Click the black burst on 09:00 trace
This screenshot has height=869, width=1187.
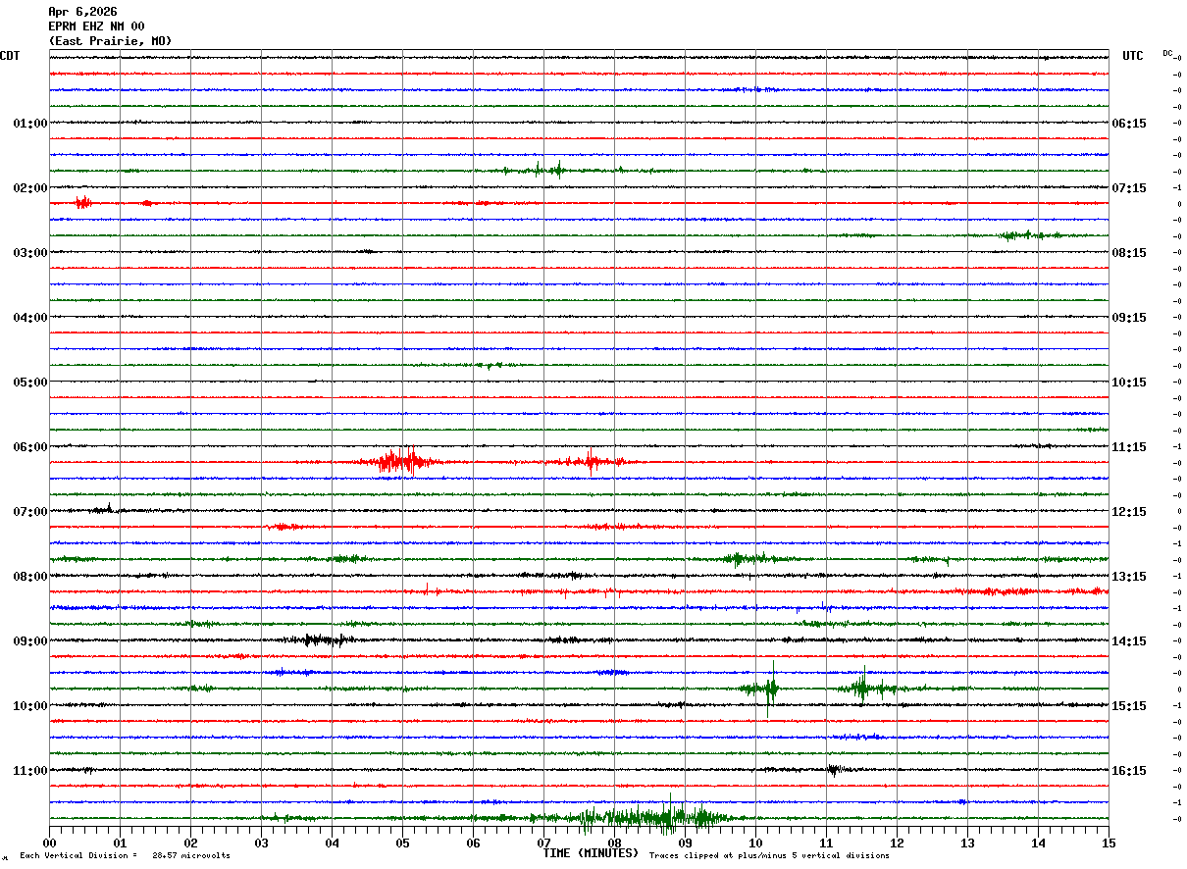point(320,640)
